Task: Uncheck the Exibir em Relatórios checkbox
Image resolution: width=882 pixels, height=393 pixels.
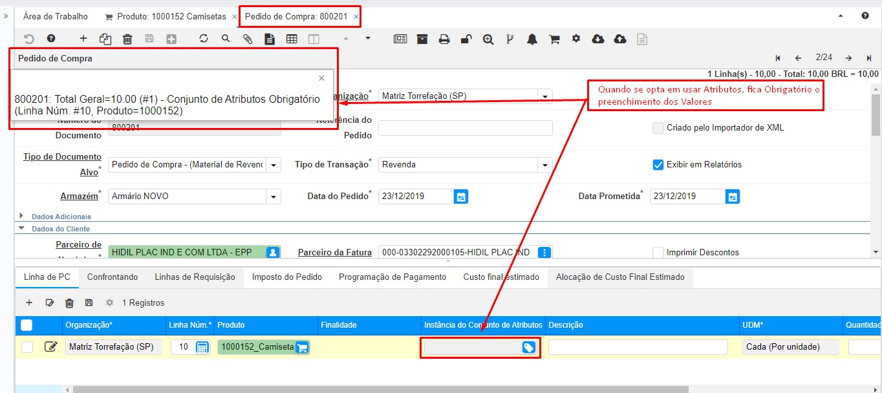Action: coord(658,165)
